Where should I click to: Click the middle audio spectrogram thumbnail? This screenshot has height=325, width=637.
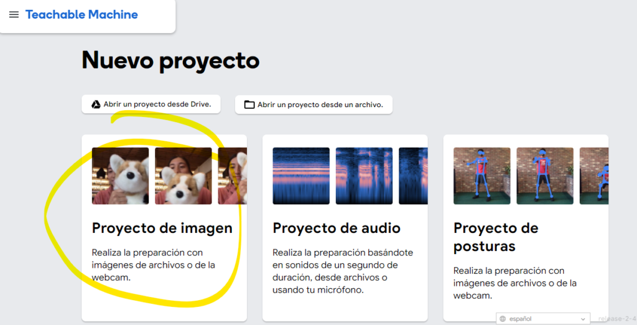pyautogui.click(x=364, y=176)
